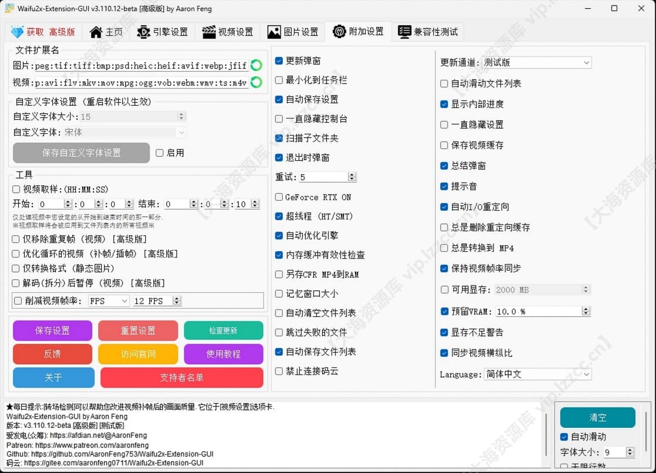This screenshot has height=473, width=656.
Task: Click the 图片 file extensions field
Action: pos(141,66)
